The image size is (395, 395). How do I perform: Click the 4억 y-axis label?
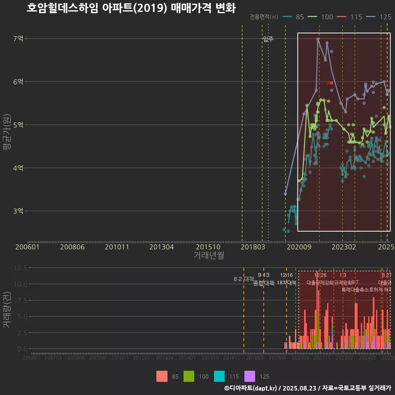pyautogui.click(x=18, y=168)
